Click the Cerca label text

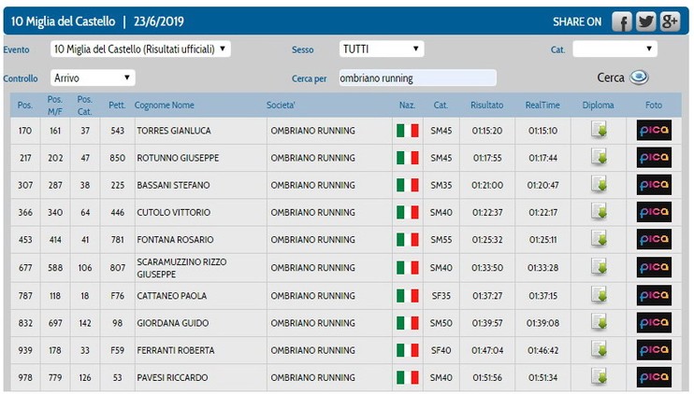(611, 77)
